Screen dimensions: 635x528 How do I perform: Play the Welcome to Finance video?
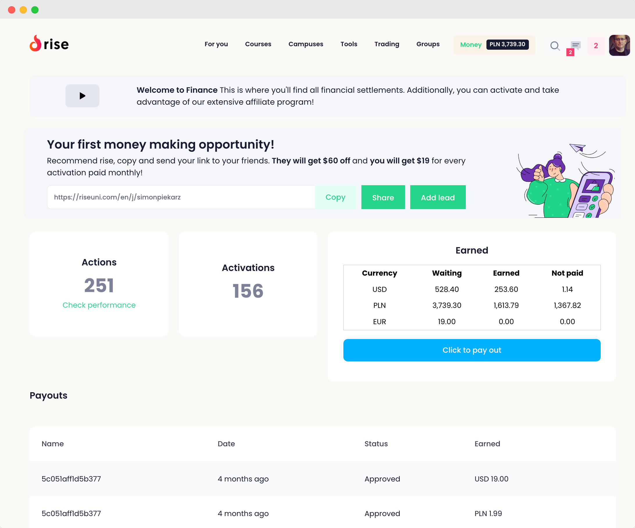(82, 96)
